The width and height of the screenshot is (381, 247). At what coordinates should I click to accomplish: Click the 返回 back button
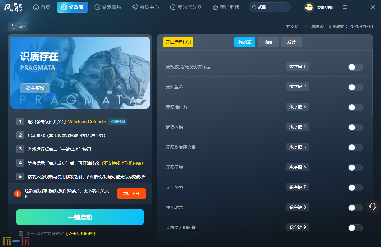18,26
